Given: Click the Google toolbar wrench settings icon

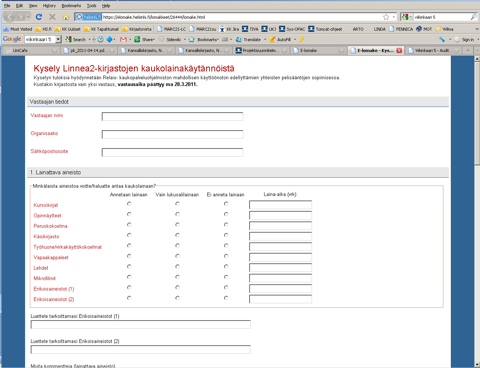Looking at the screenshot, I should [442, 39].
